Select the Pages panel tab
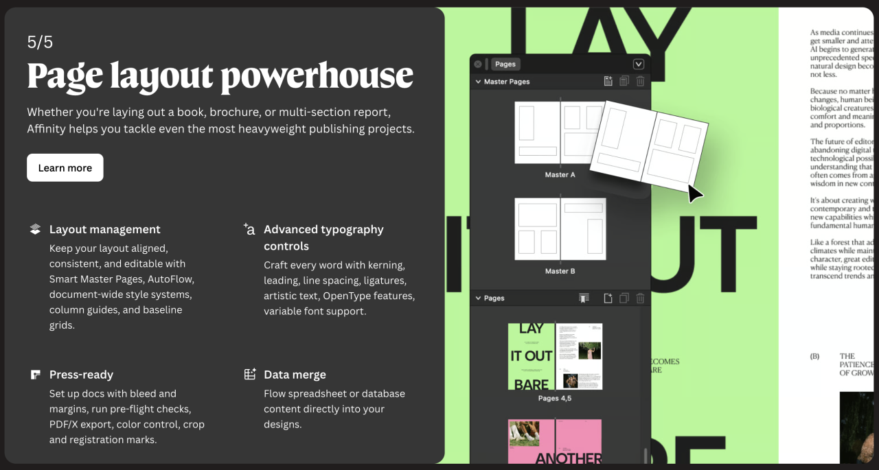Image resolution: width=879 pixels, height=470 pixels. click(505, 64)
